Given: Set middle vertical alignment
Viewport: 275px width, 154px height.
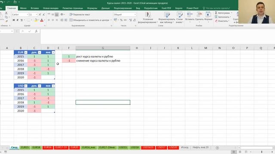Looking at the screenshot, I should click(x=53, y=15).
